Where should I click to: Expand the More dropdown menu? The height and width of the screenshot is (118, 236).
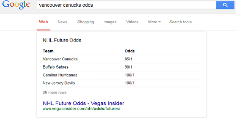[154, 22]
